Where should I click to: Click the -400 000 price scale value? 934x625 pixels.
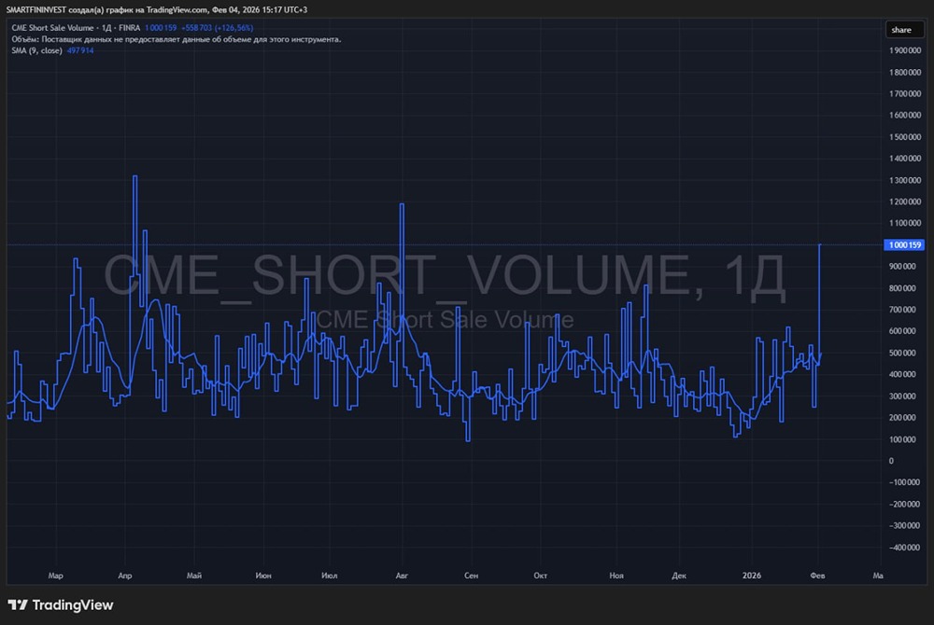pos(904,548)
